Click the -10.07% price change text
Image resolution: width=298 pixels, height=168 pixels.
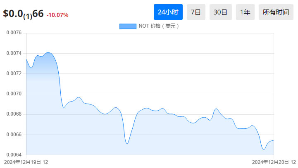[x=57, y=15]
